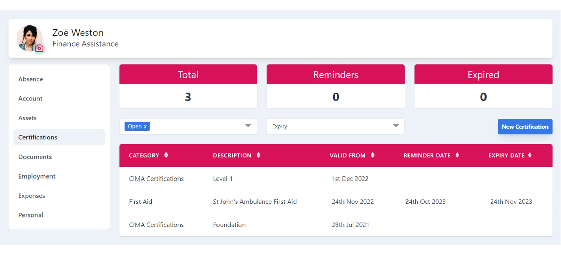Expand the status filter dropdown arrow
561x255 pixels.
(x=248, y=126)
